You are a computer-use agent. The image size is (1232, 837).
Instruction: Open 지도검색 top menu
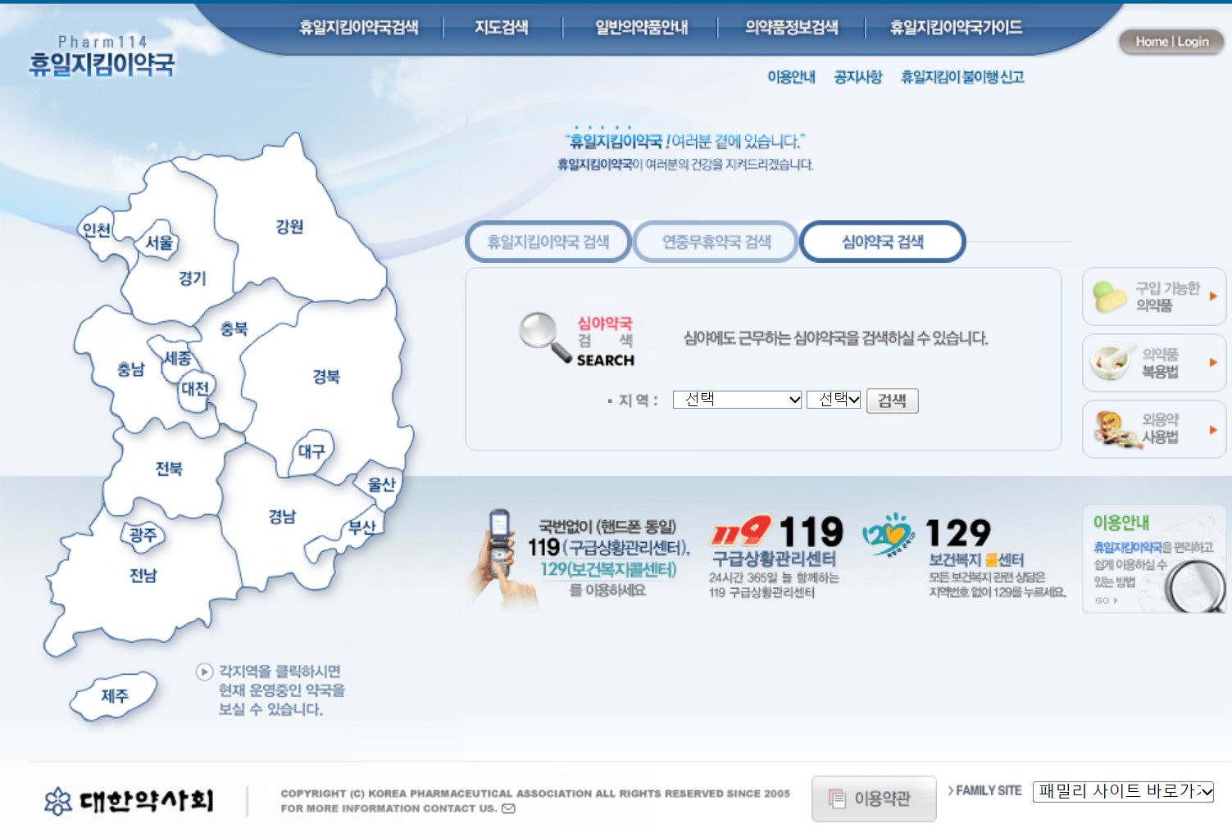[x=502, y=27]
